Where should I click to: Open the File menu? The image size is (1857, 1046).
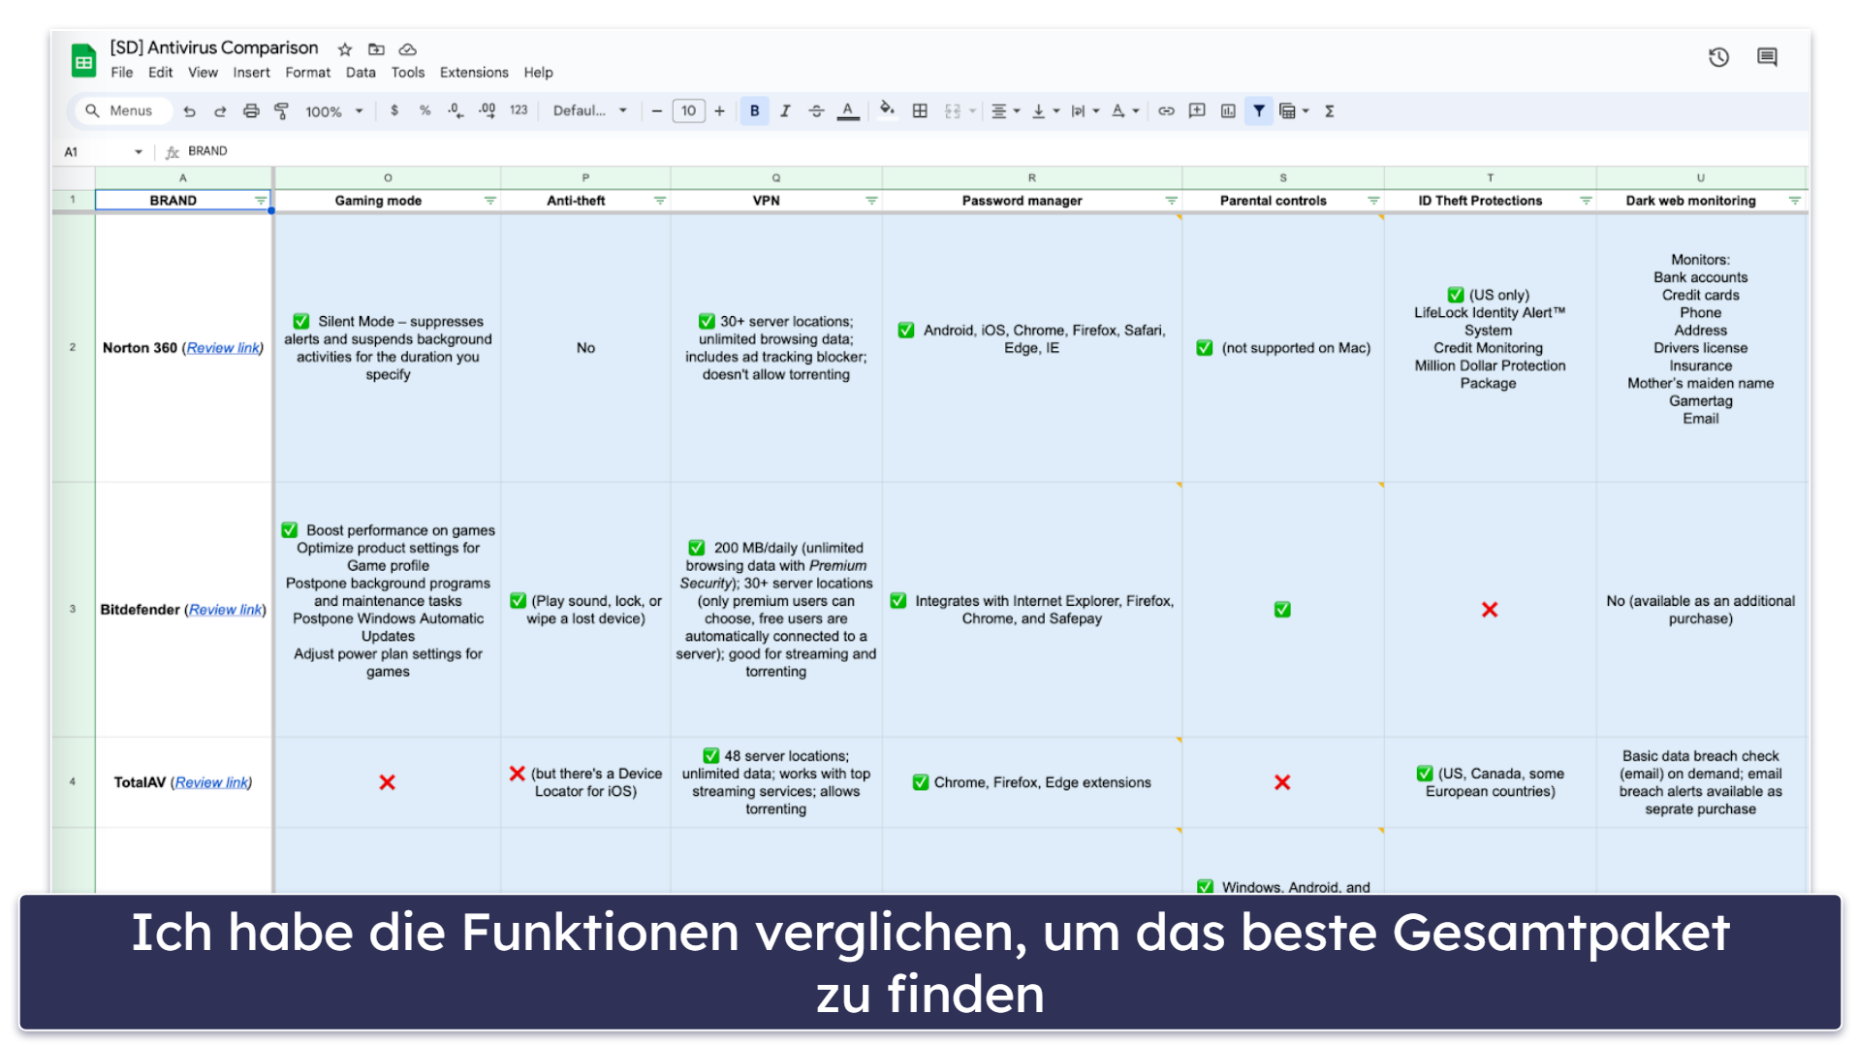[x=122, y=73]
